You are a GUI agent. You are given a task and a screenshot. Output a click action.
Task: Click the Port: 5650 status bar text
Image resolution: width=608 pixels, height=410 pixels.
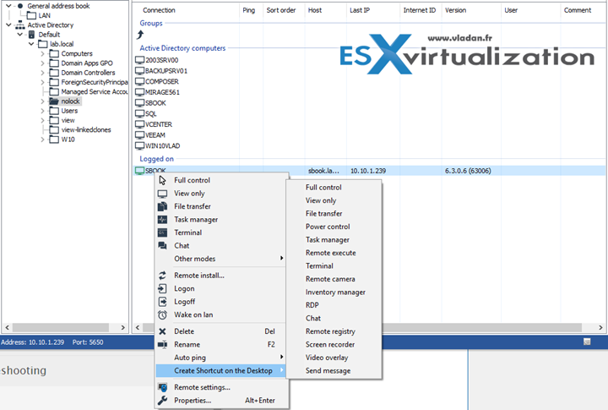[x=88, y=342]
